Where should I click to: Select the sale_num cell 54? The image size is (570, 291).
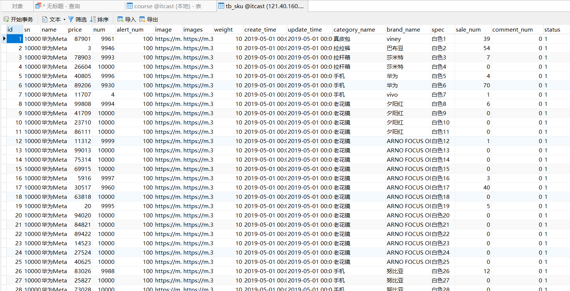click(x=473, y=48)
